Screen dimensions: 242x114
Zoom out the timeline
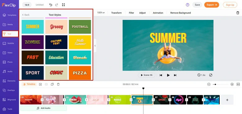point(209,84)
